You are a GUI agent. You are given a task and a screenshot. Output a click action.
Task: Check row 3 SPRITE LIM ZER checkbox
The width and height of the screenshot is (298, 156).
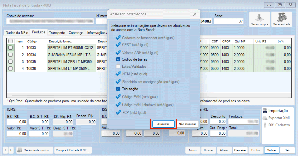[x=10, y=62]
